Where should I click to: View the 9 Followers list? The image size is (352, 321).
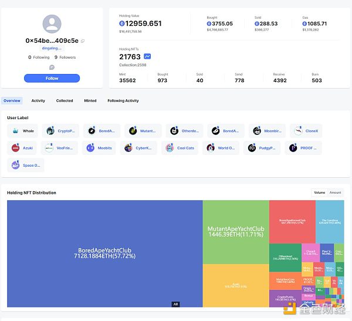pos(65,58)
